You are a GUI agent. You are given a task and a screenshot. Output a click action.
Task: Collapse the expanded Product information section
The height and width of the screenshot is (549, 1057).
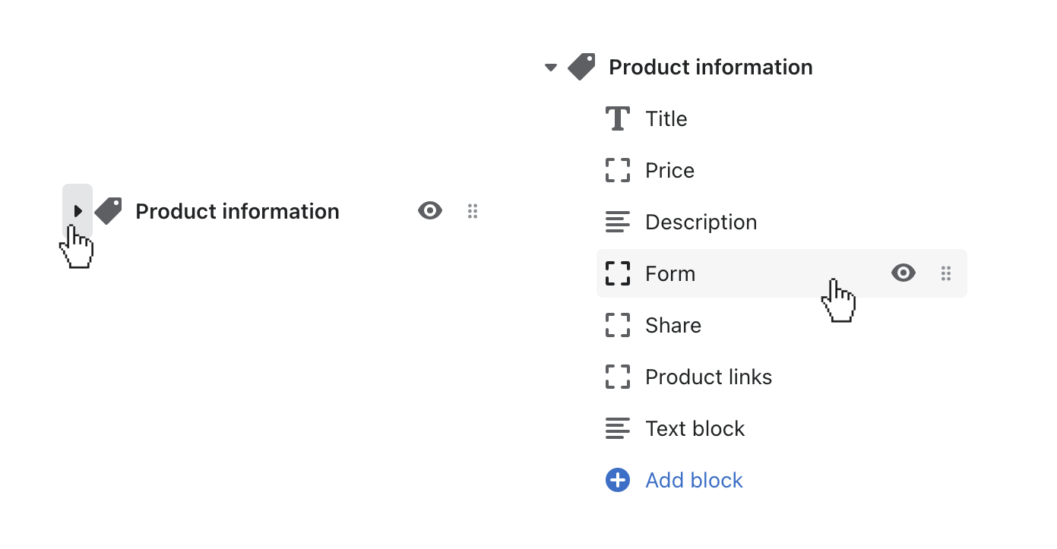pos(550,67)
